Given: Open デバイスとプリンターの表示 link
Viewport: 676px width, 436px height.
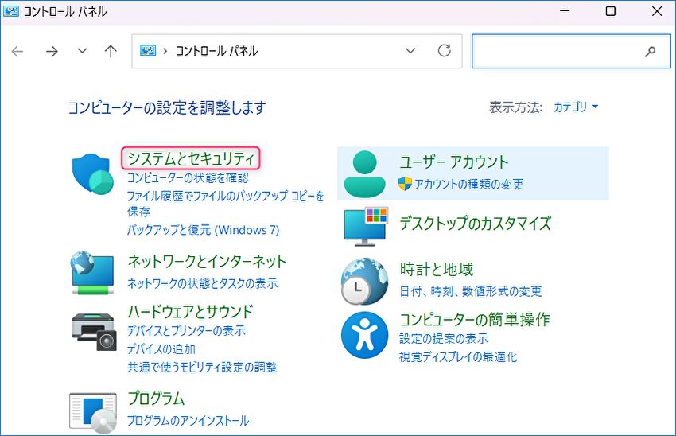Looking at the screenshot, I should click(186, 330).
